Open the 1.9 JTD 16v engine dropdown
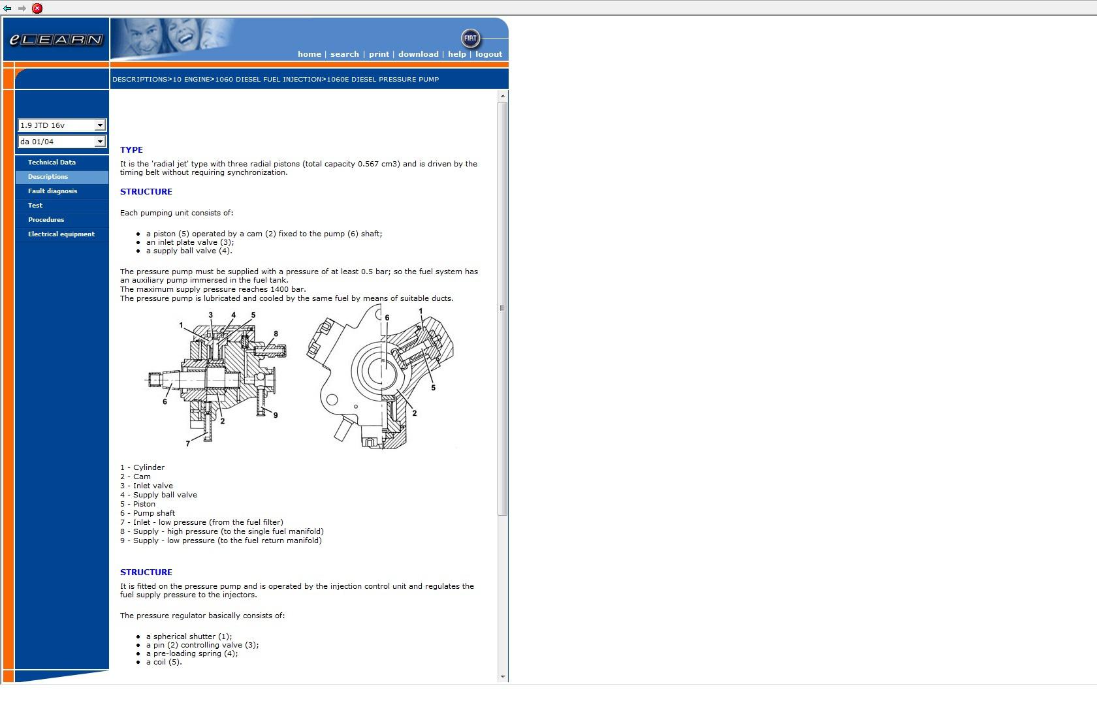 tap(62, 125)
